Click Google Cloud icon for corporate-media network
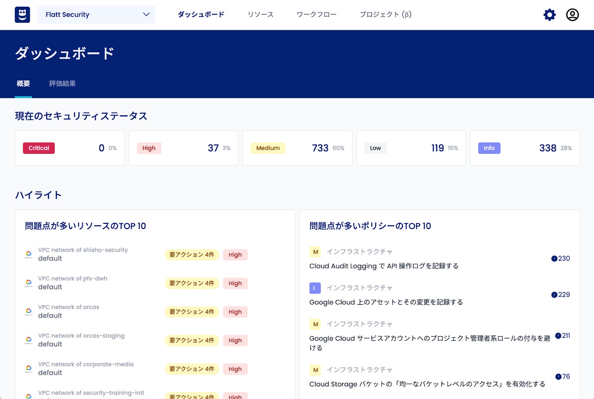Screen dimensions: 594x399 tap(29, 369)
